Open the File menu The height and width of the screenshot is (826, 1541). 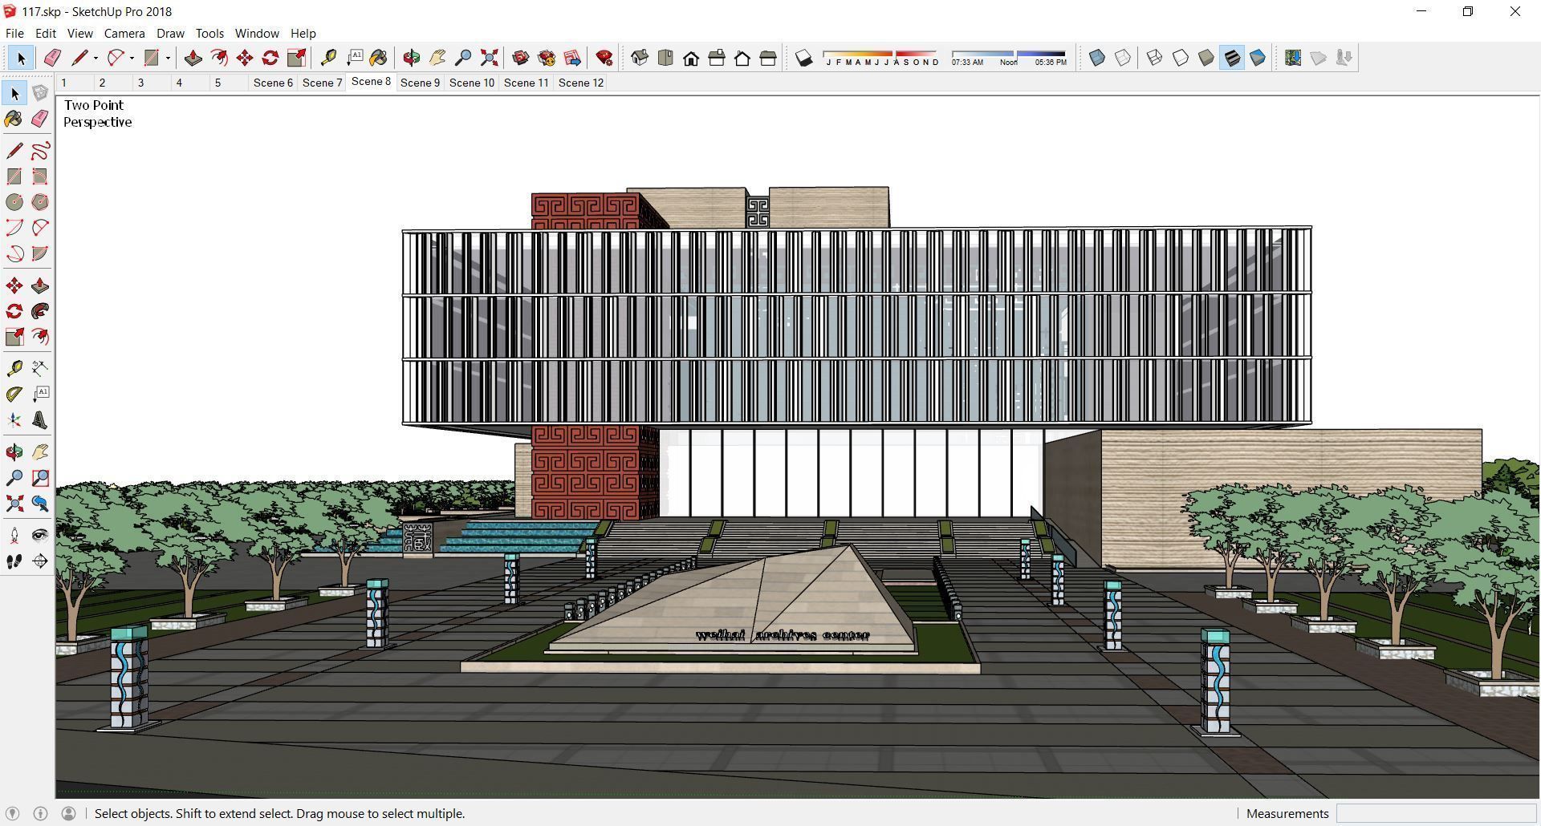(x=14, y=33)
